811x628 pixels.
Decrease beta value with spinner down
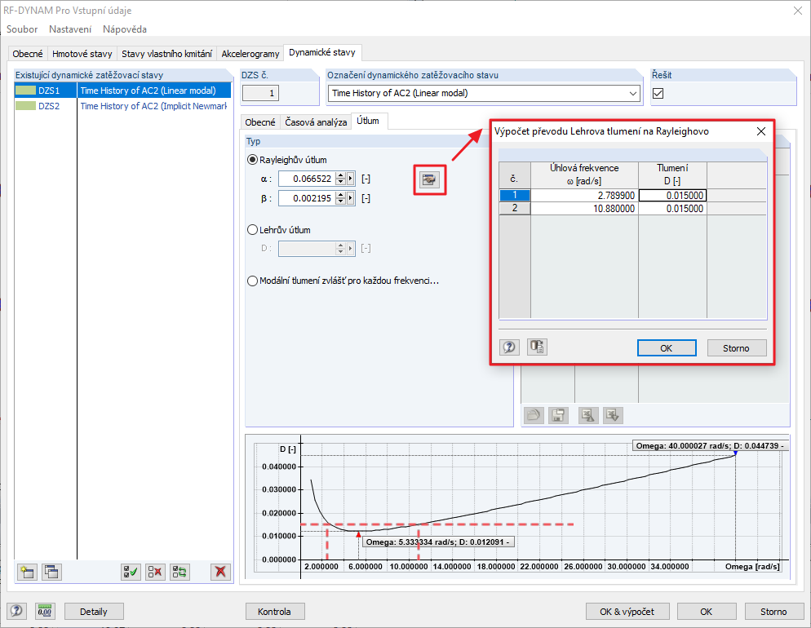point(340,201)
